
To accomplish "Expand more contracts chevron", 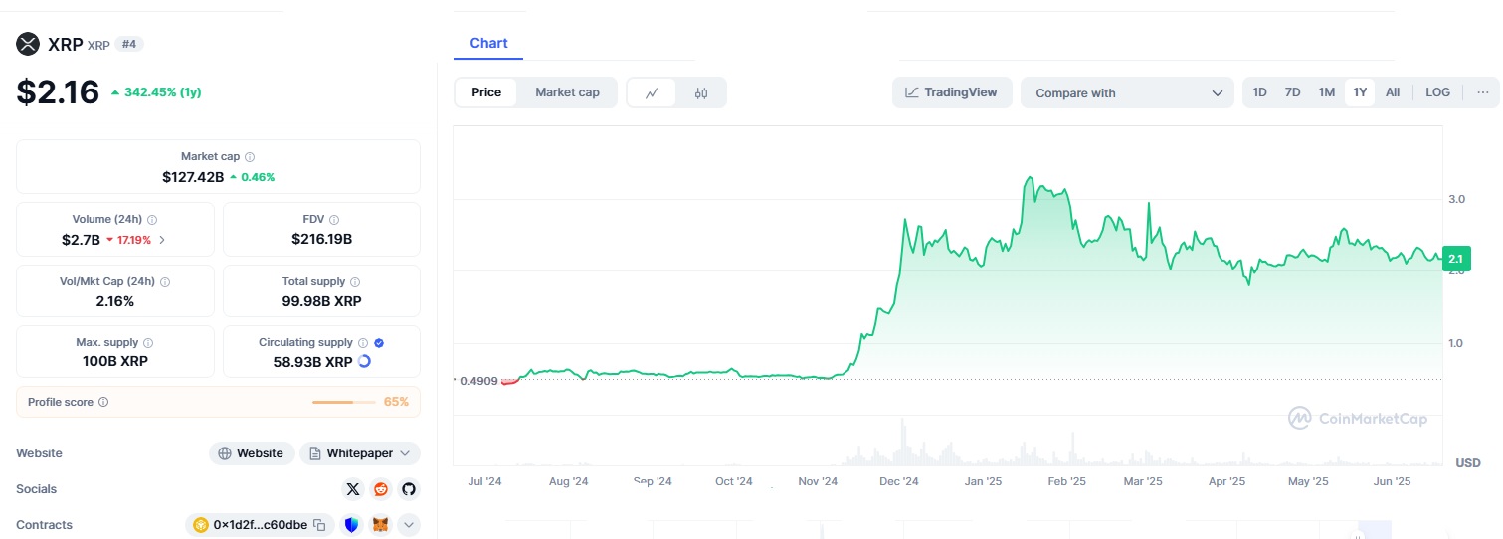I will coord(409,525).
